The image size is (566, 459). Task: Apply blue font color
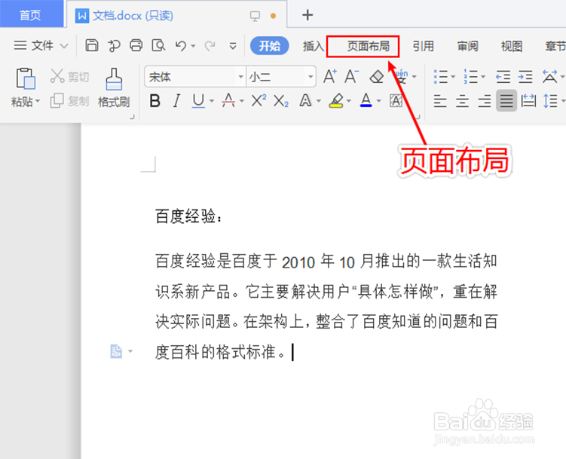(x=366, y=100)
